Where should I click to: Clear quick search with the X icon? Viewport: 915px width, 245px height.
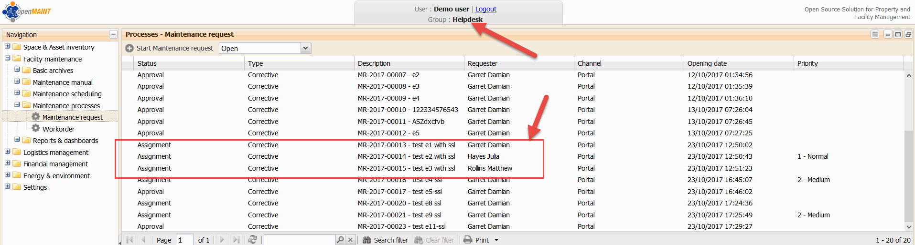coord(350,240)
